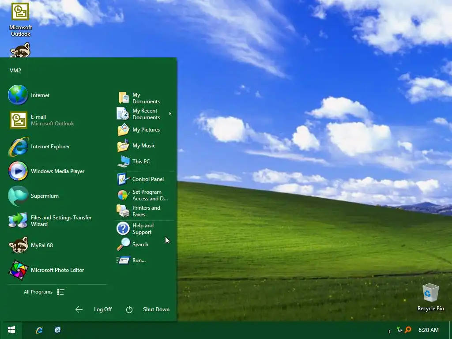This screenshot has height=339, width=452.
Task: Click Microsoft Photo Editor text label
Action: 57,270
